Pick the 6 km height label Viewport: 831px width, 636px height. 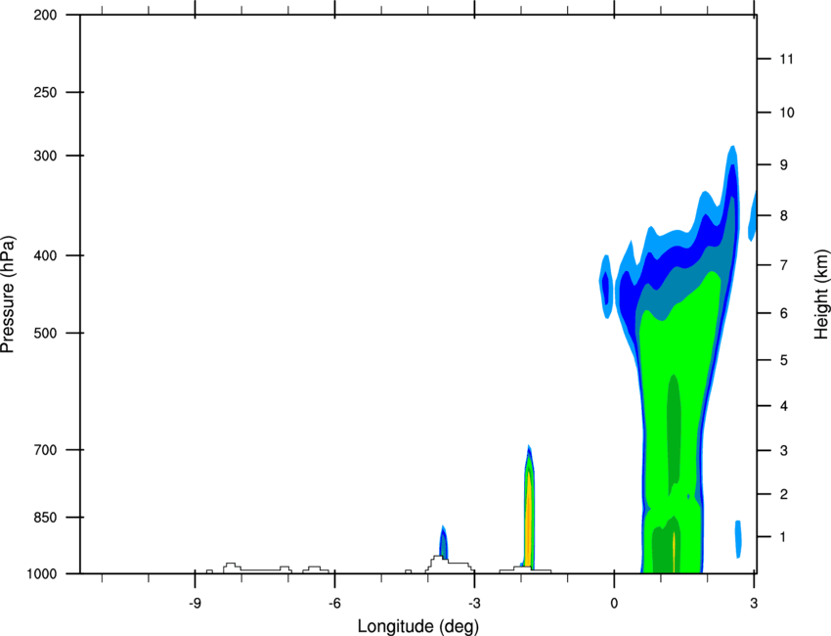click(784, 313)
